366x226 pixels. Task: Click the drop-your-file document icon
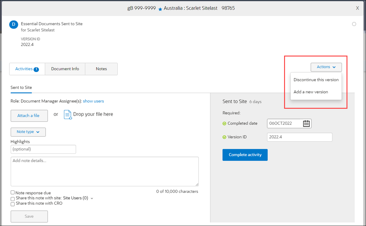click(x=68, y=115)
